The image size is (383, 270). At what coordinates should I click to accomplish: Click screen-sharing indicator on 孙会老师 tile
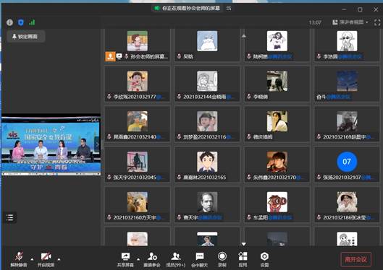click(x=119, y=56)
